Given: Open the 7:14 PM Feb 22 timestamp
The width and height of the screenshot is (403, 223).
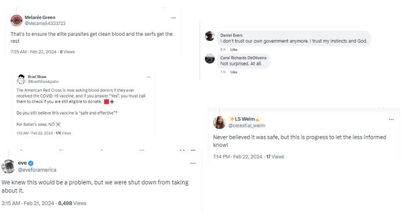Looking at the screenshot, I should click(238, 157).
